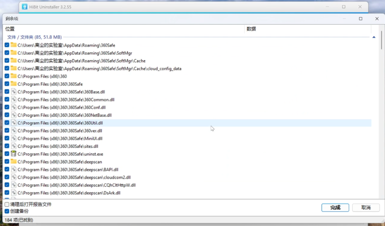Click the 完成 button
The width and height of the screenshot is (385, 226).
pyautogui.click(x=335, y=207)
